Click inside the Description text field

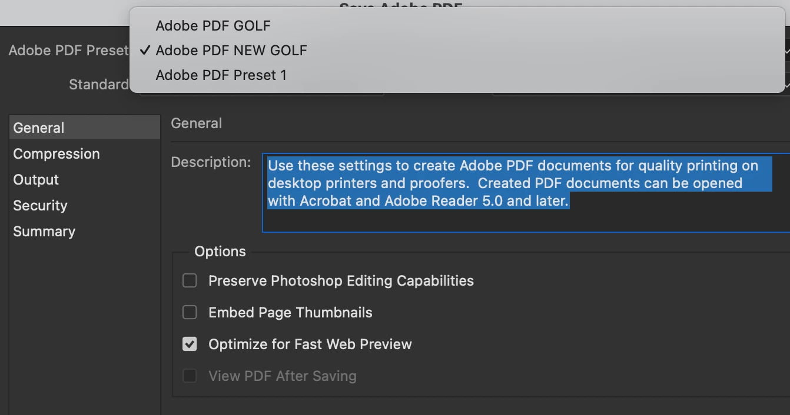(526, 194)
